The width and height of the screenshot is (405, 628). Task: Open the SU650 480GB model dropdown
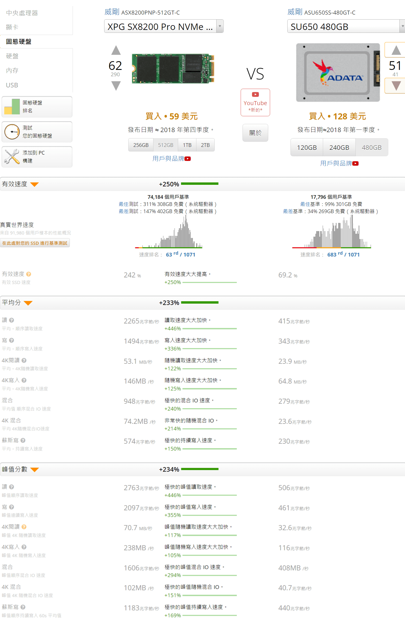(346, 26)
